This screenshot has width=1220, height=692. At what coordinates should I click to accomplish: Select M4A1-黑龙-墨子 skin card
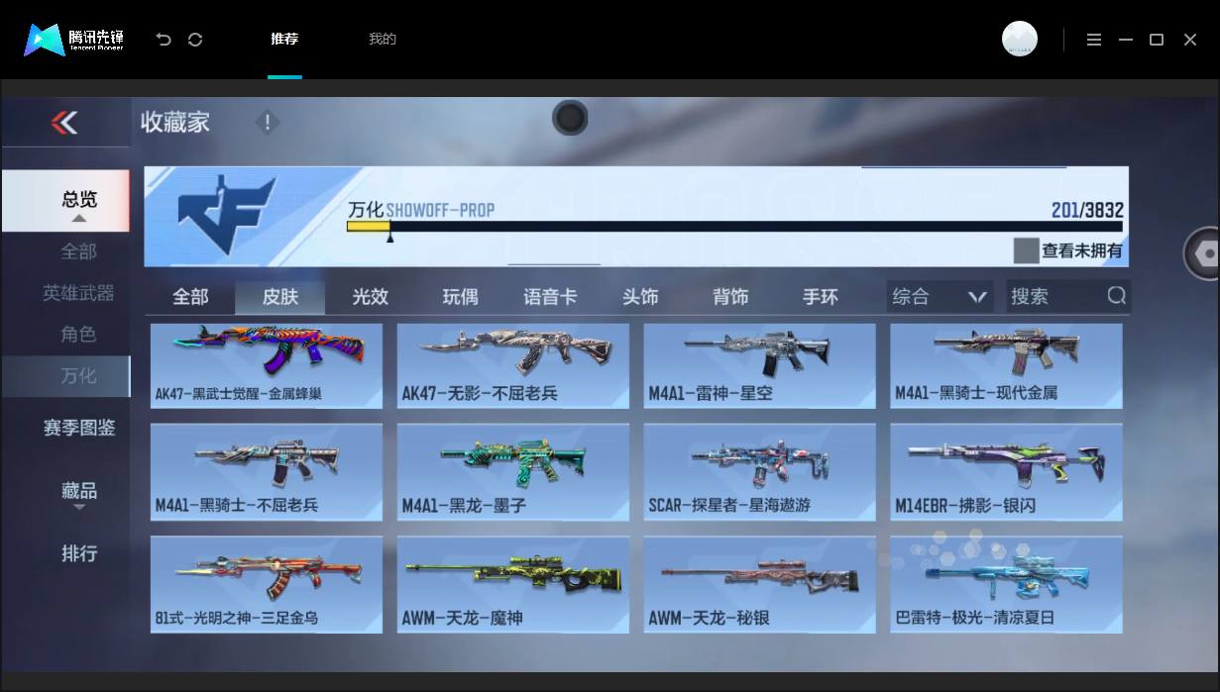(x=513, y=472)
